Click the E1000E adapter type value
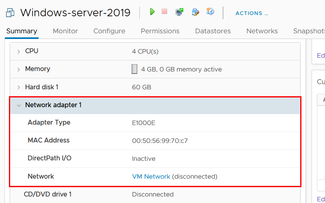325x203 pixels. click(x=144, y=123)
